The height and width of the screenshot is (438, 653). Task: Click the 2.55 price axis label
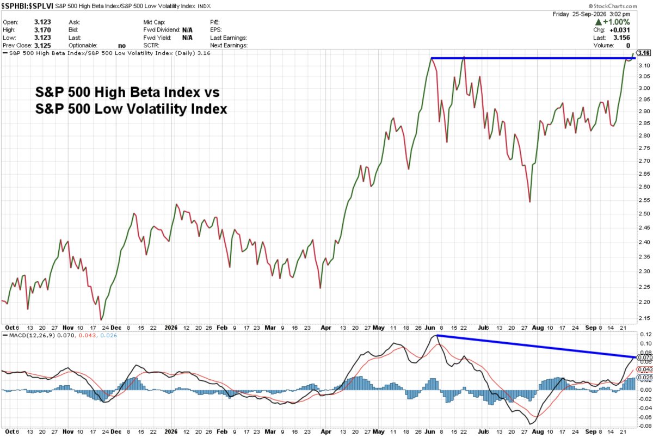pyautogui.click(x=644, y=201)
